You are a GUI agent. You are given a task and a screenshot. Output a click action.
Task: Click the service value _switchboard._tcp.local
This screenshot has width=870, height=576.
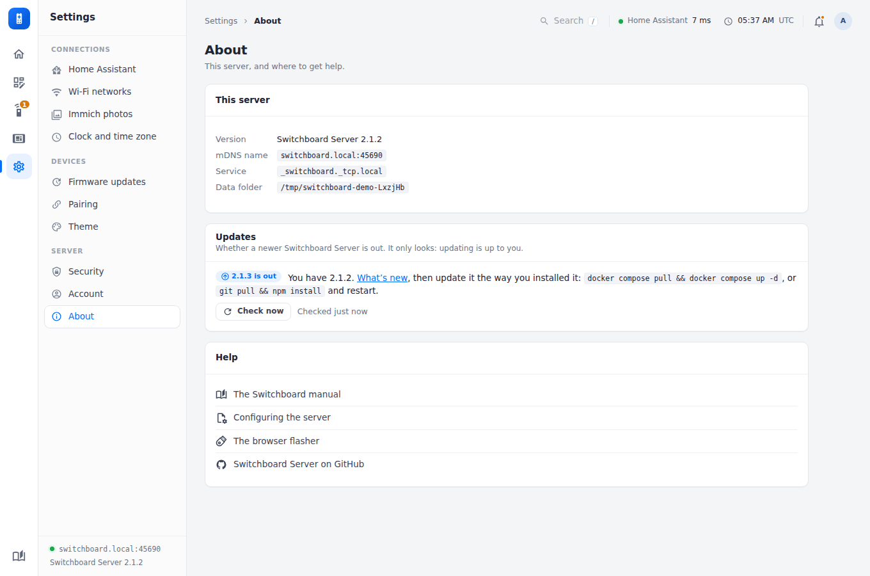coord(331,172)
